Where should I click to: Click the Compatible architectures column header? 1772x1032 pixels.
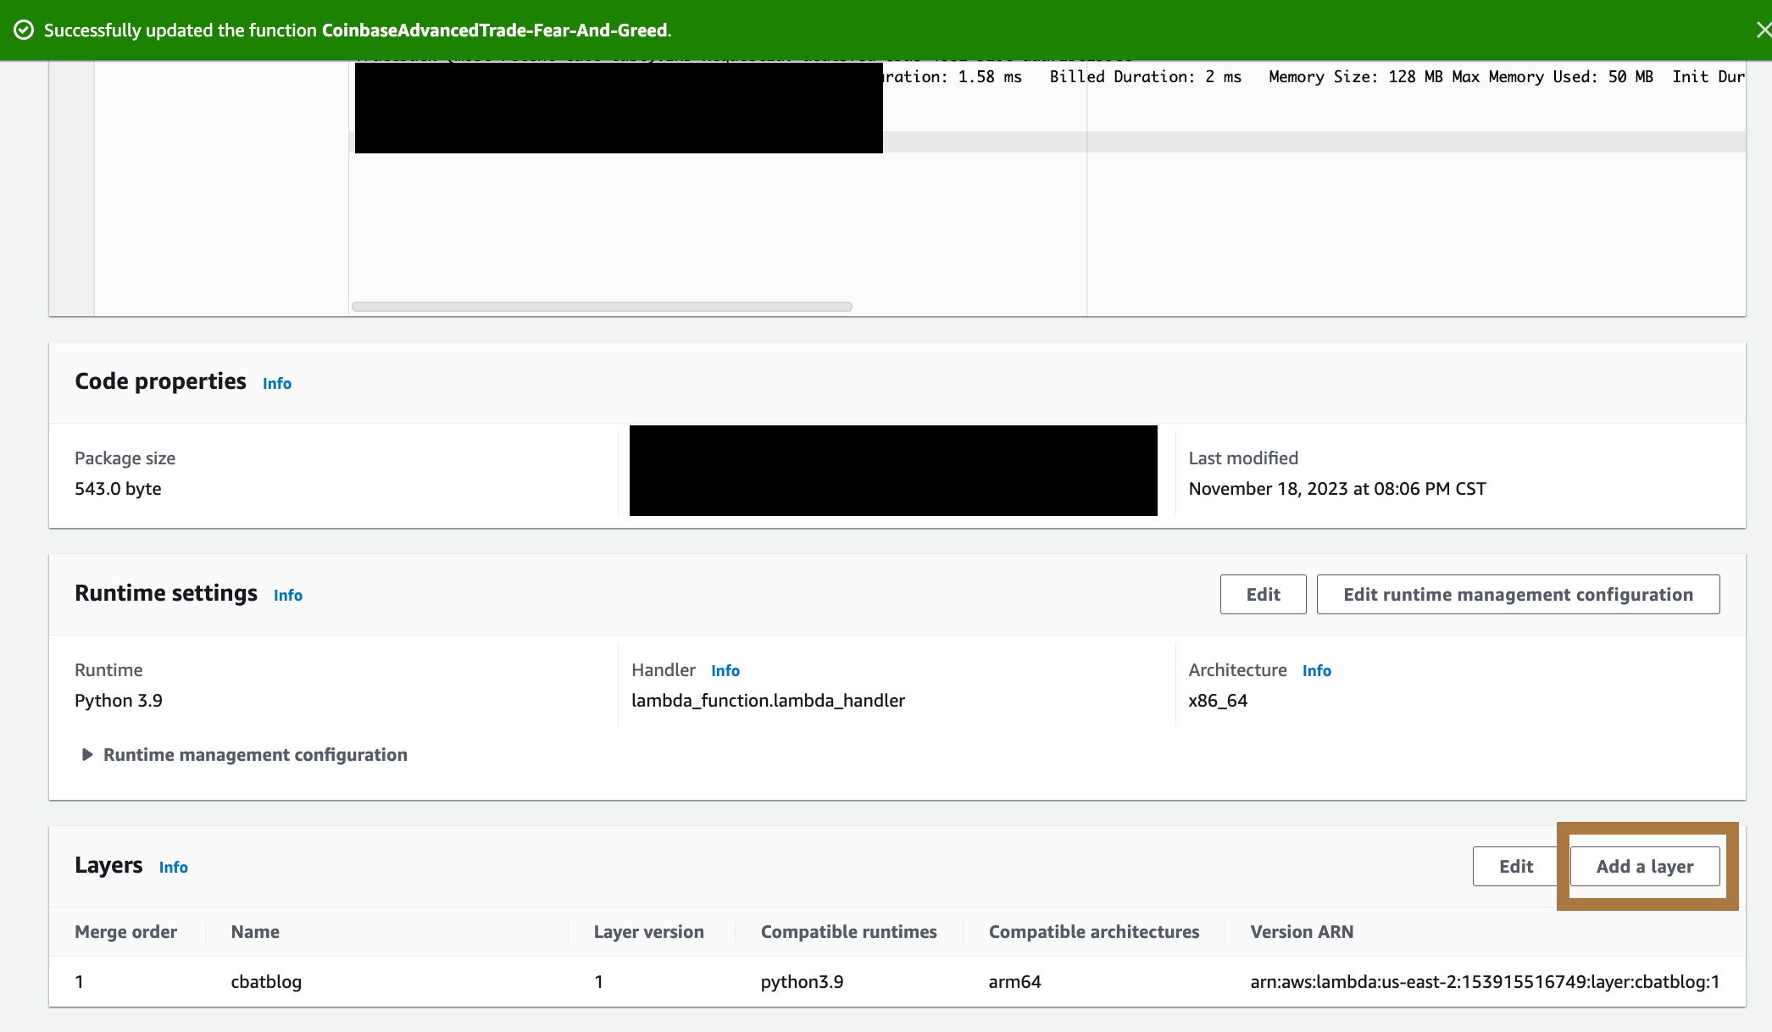1093,931
